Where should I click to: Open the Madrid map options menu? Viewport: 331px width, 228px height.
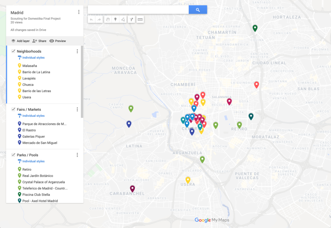(79, 12)
